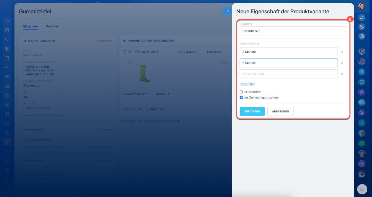Enable the Erforderlich checkbox
This screenshot has height=197, width=372.
(241, 92)
